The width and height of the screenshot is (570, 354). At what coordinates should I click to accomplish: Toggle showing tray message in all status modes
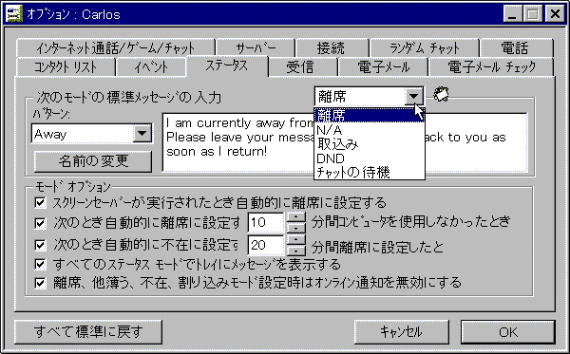[40, 264]
